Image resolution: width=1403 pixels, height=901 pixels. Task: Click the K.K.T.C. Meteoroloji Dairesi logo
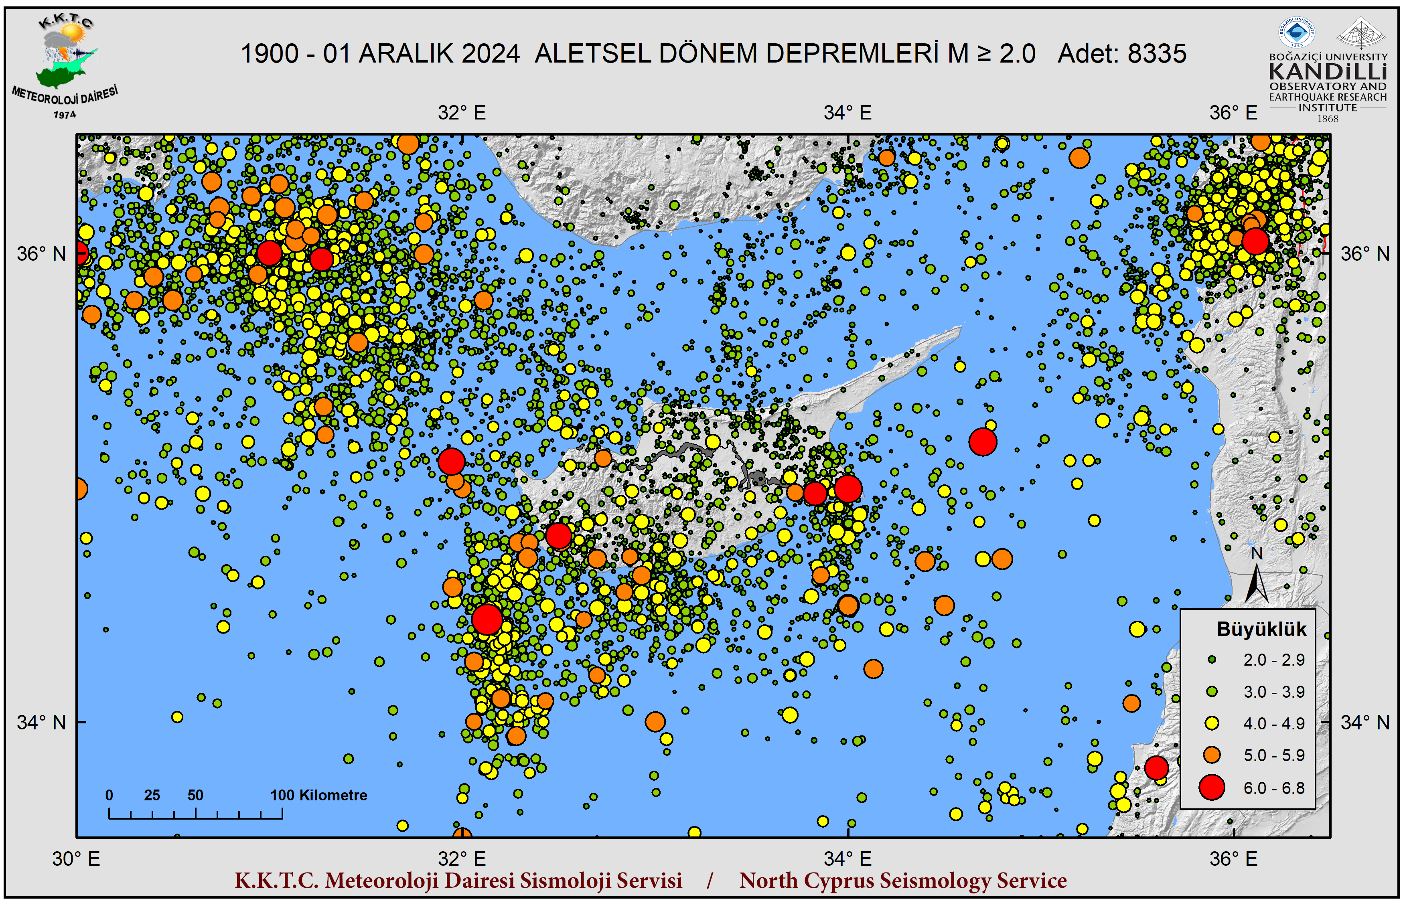click(x=65, y=67)
